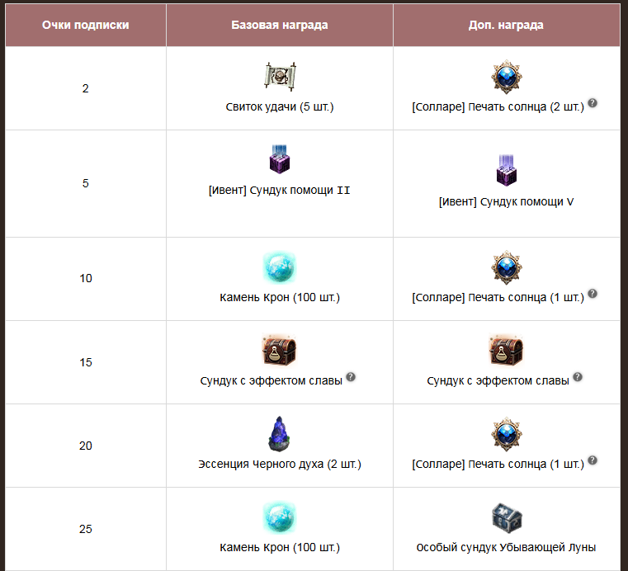Show help for extra reward Сундук с эффектом славы
Viewport: 628px width, 571px height.
pyautogui.click(x=578, y=377)
